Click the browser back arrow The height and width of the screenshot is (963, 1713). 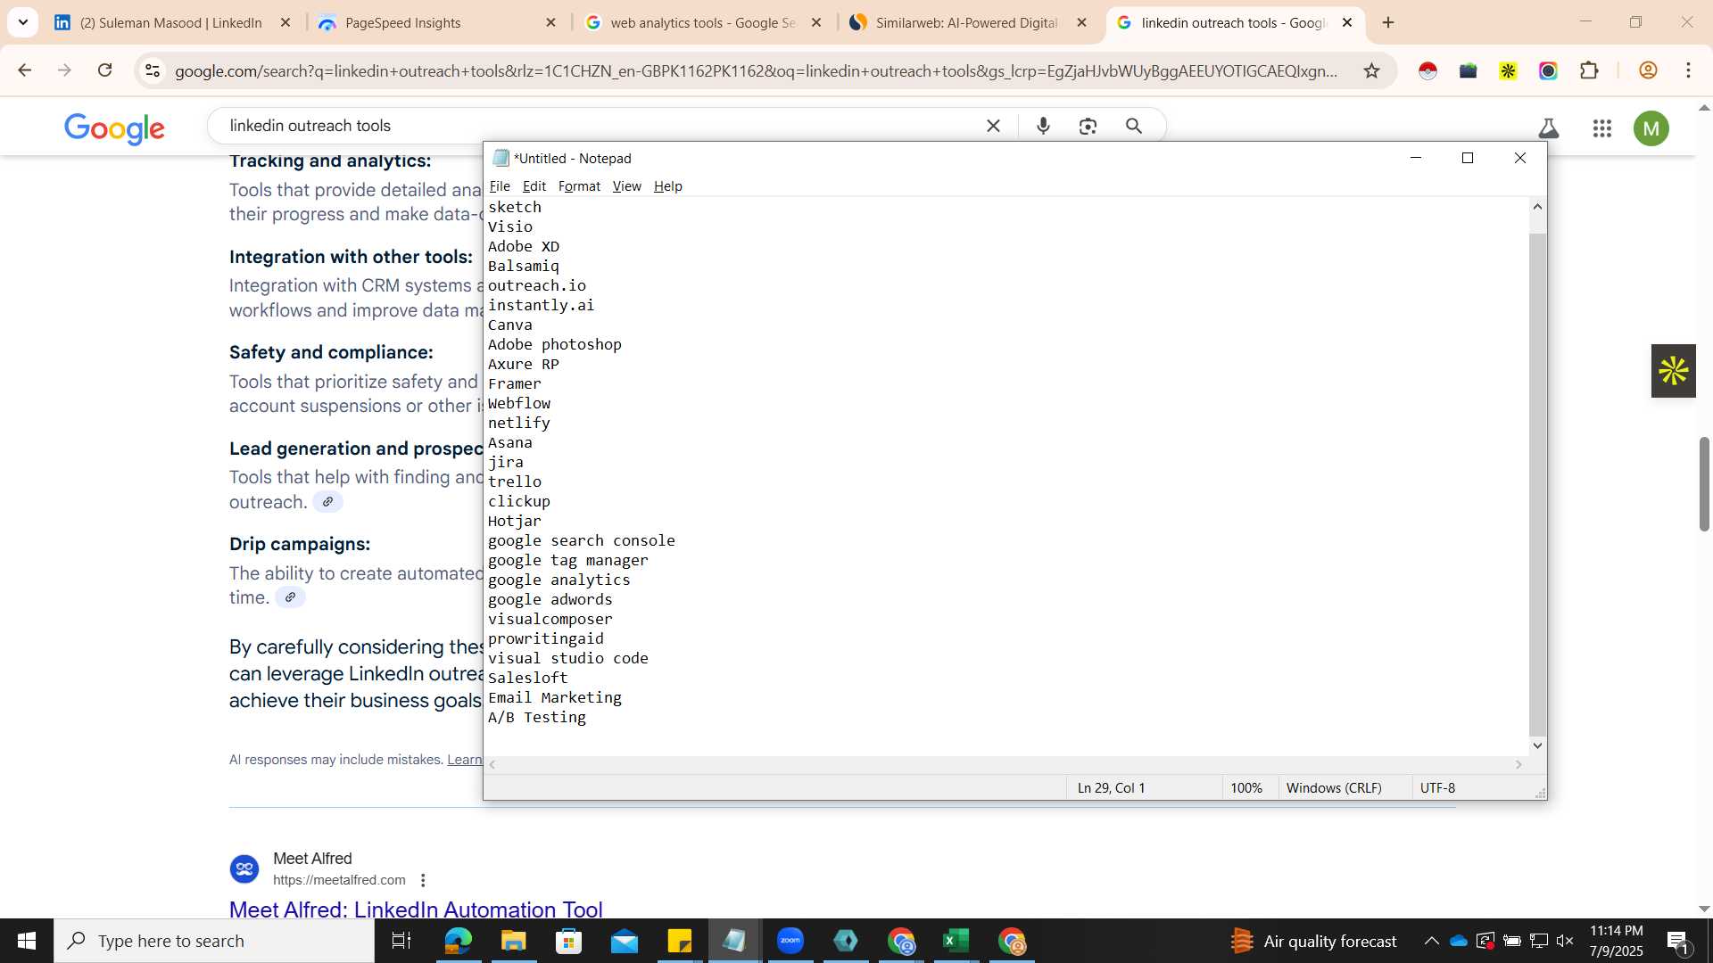pyautogui.click(x=25, y=70)
